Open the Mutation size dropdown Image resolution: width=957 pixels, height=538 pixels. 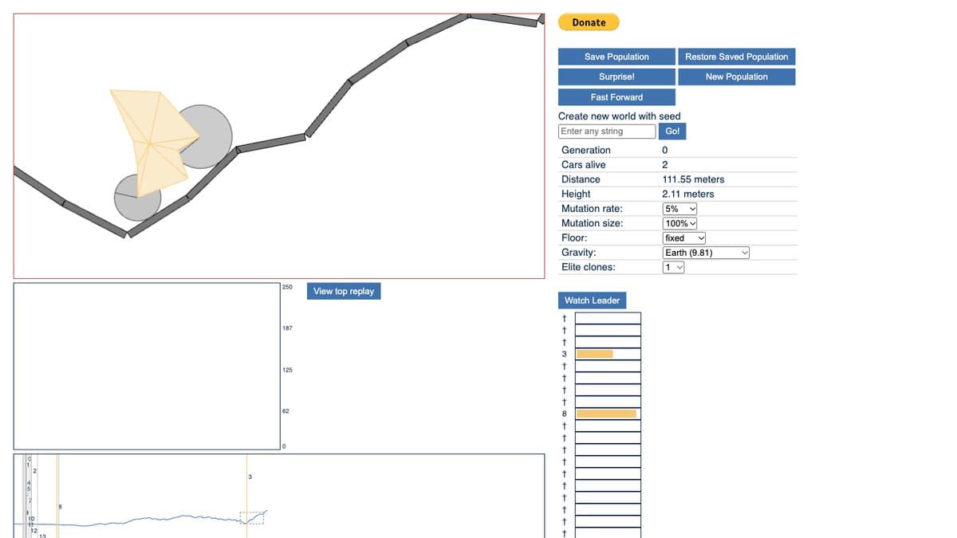[x=680, y=223]
